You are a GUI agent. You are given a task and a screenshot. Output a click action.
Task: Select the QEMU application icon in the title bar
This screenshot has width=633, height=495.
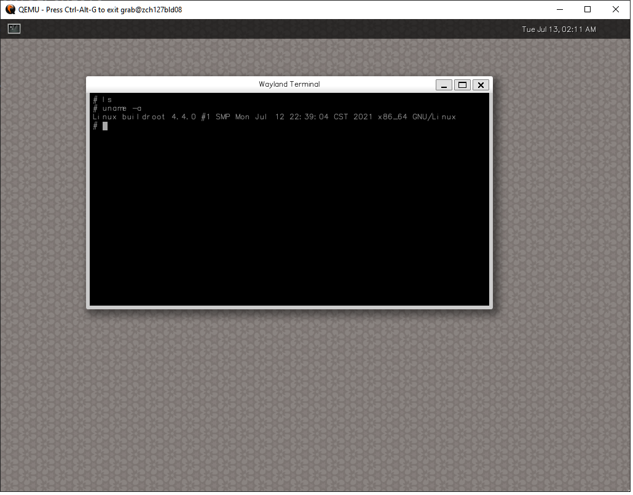pos(9,9)
